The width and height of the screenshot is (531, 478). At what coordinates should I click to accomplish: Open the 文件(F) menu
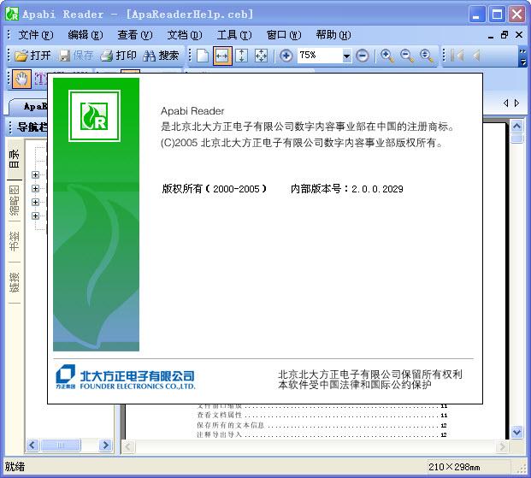(x=36, y=35)
